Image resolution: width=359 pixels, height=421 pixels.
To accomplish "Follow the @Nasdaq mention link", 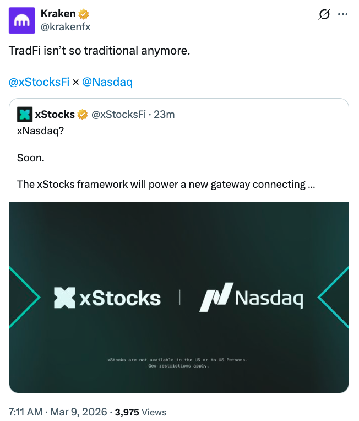I will click(107, 82).
